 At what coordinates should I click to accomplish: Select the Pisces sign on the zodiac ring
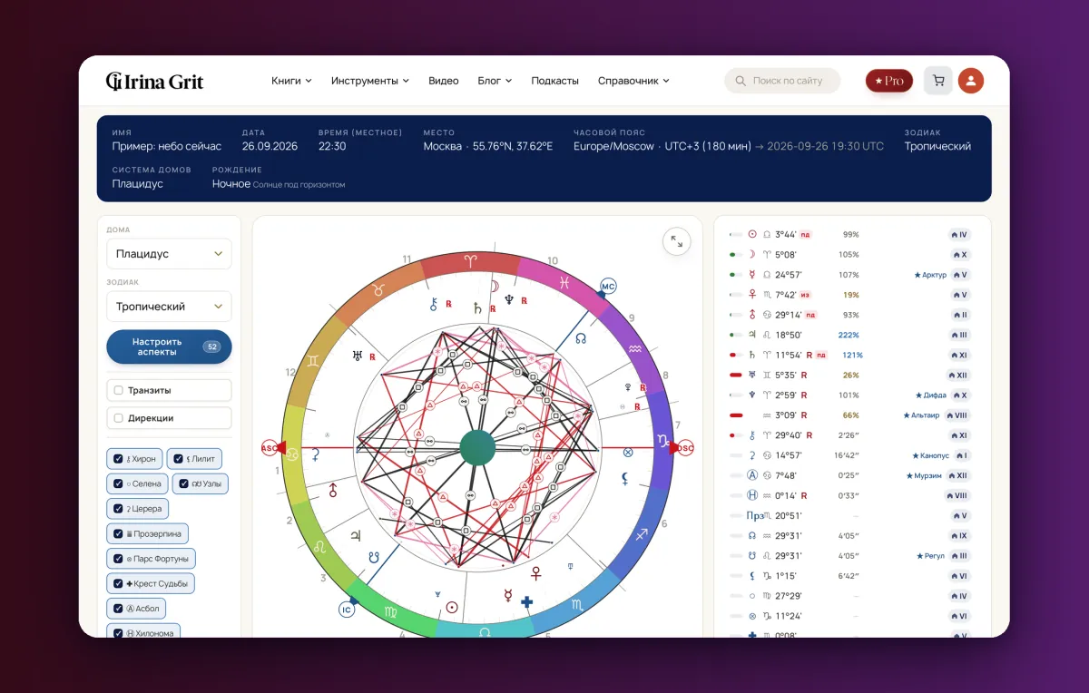coord(565,284)
